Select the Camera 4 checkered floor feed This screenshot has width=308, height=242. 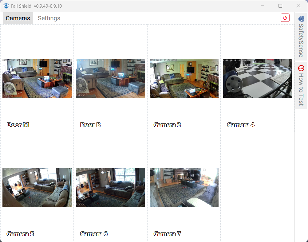[x=258, y=79]
